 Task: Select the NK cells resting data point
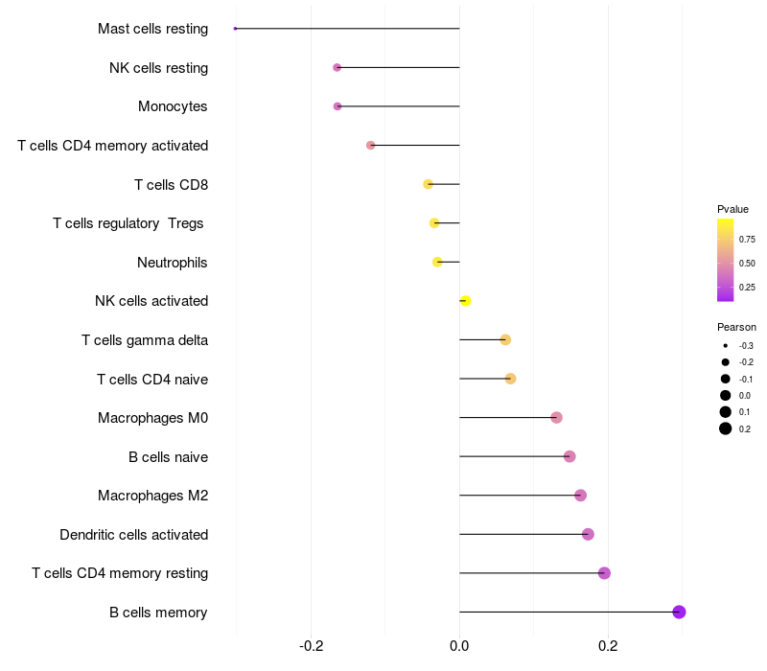(x=337, y=67)
